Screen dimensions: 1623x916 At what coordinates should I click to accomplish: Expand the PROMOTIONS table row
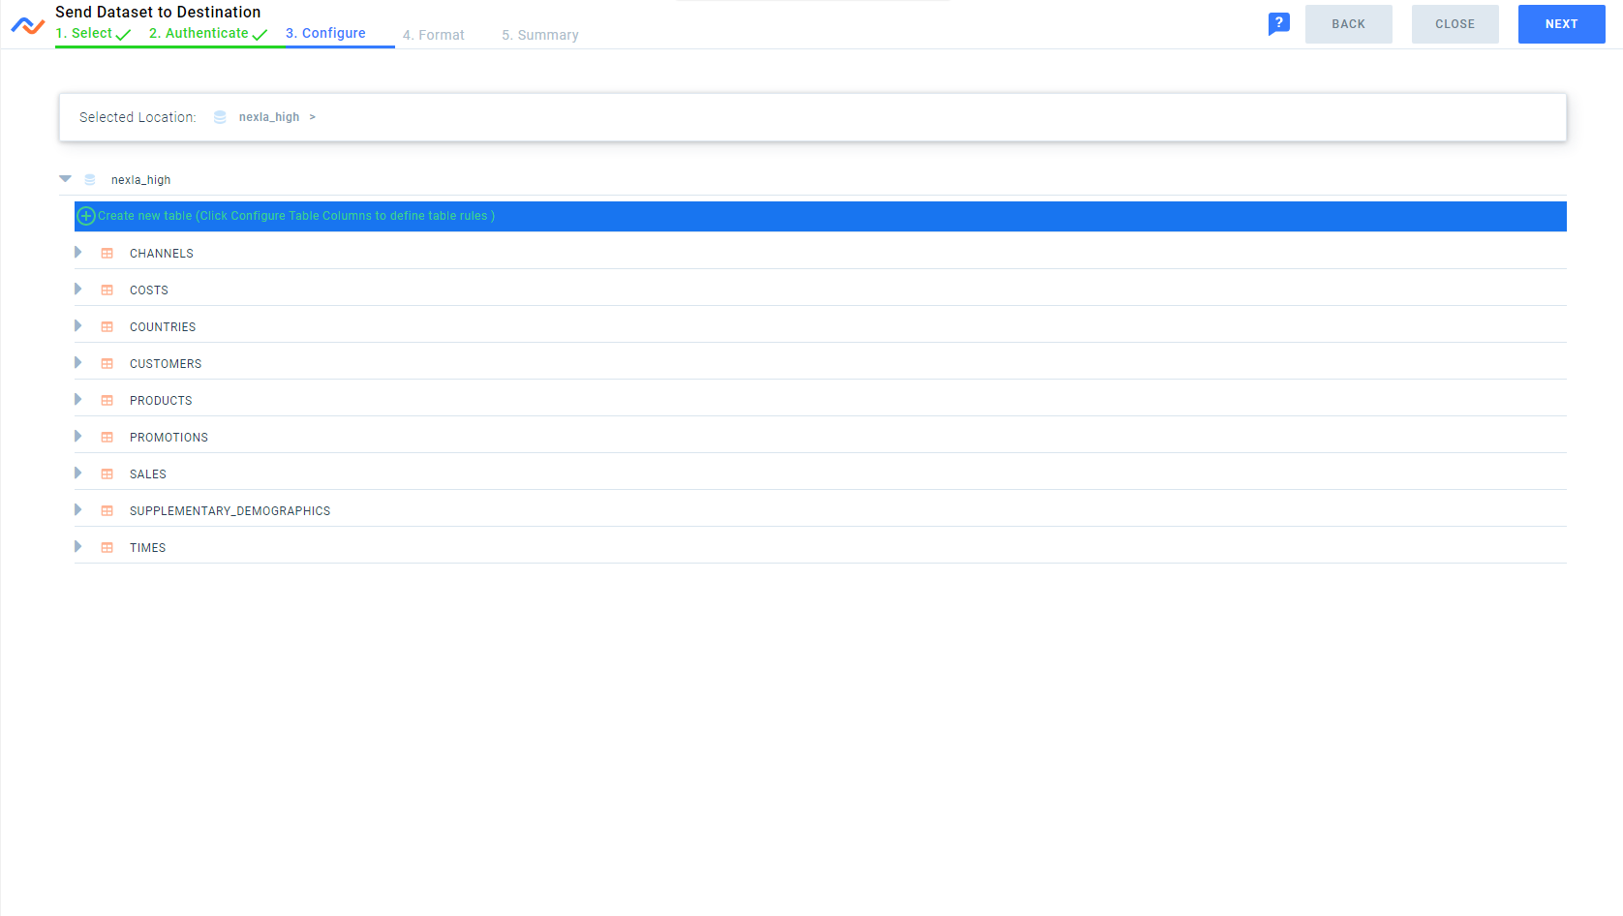[78, 437]
